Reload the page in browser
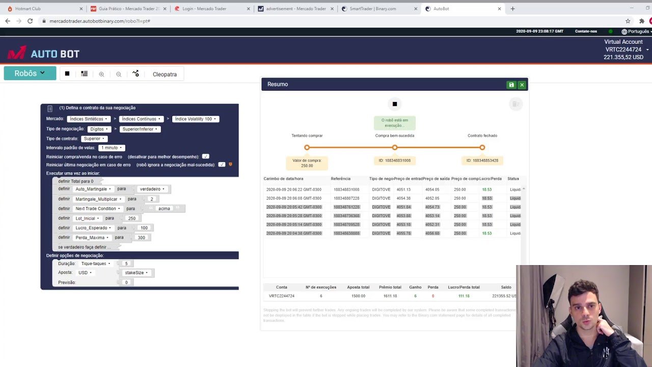 pyautogui.click(x=30, y=21)
